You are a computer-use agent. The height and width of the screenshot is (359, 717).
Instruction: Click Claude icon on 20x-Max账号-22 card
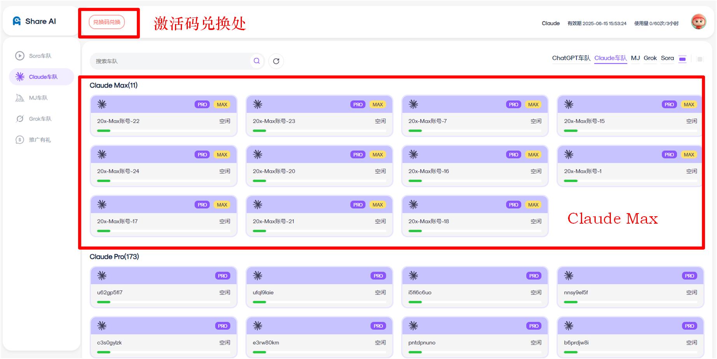pos(102,104)
